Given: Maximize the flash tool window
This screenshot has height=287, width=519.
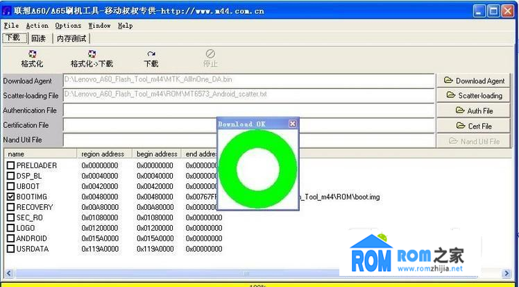Looking at the screenshot, I should pos(493,11).
